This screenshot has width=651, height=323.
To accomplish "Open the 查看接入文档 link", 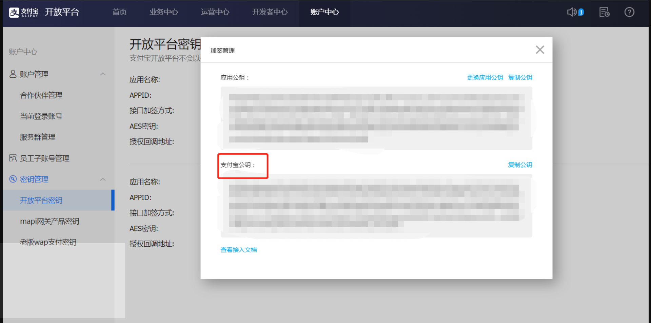I will (239, 250).
